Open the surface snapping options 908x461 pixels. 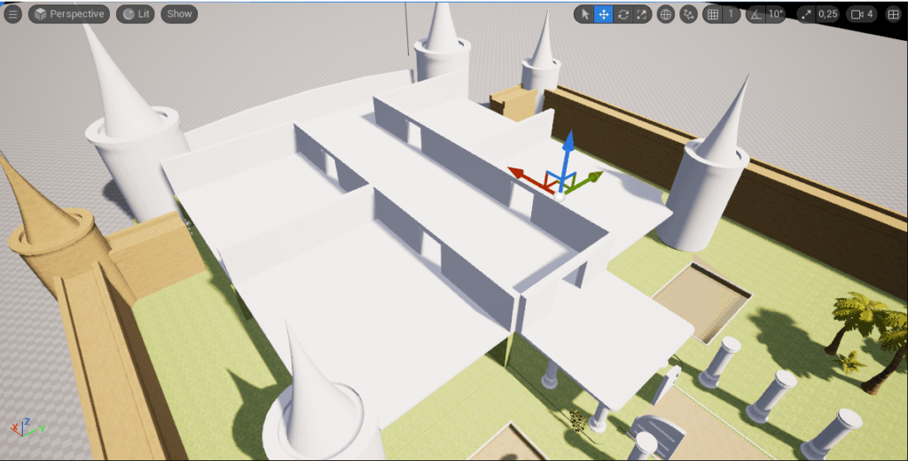688,14
